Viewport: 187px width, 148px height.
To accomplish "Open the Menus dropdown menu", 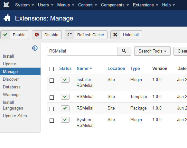I will [x=66, y=5].
